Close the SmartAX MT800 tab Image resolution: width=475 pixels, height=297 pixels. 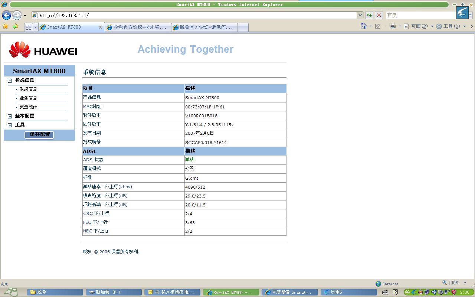100,27
